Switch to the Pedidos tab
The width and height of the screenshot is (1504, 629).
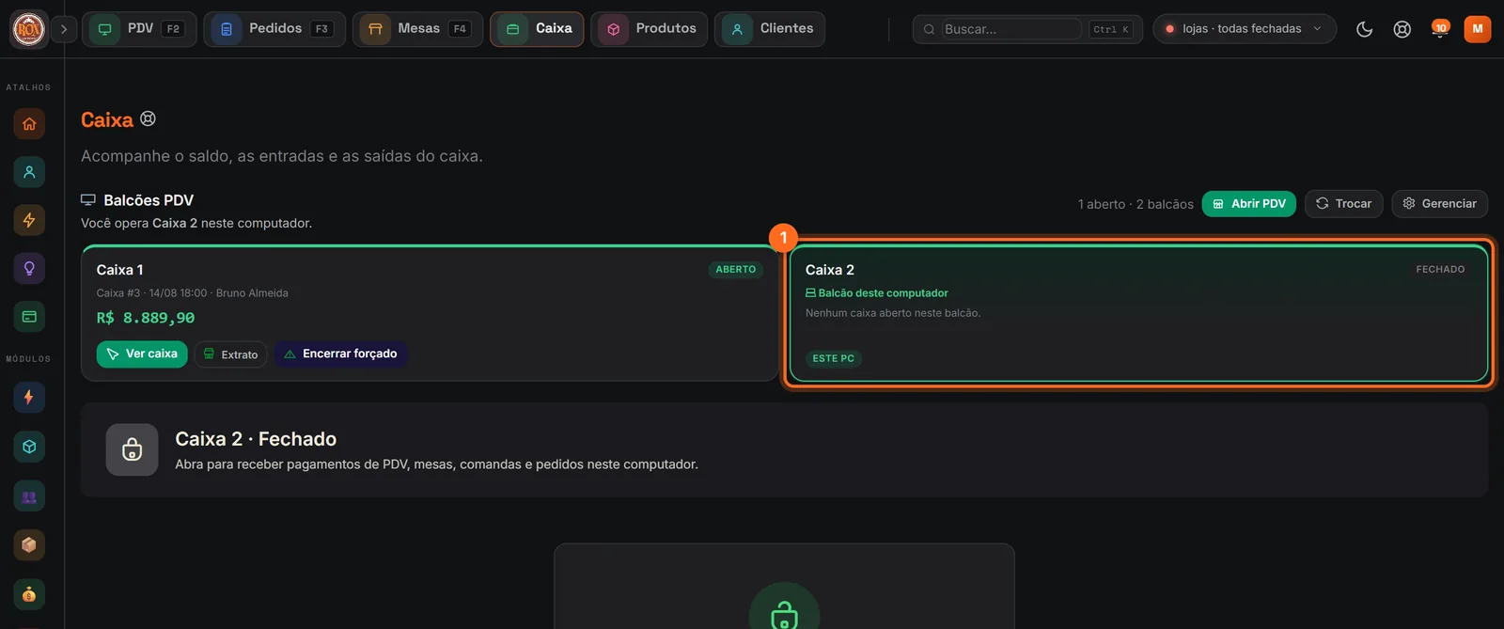[x=274, y=29]
